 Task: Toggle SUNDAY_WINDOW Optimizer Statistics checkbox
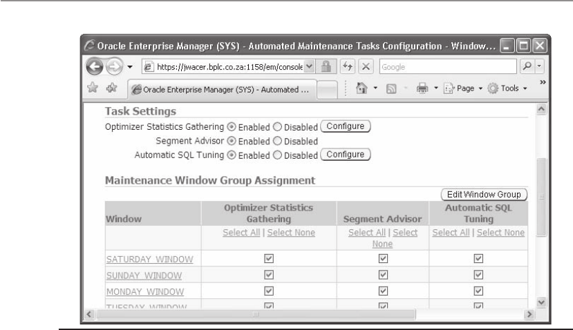(x=269, y=275)
